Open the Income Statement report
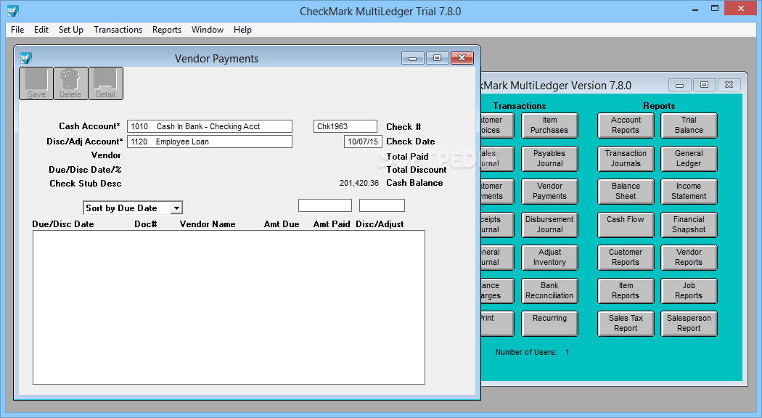This screenshot has height=418, width=762. coord(689,192)
